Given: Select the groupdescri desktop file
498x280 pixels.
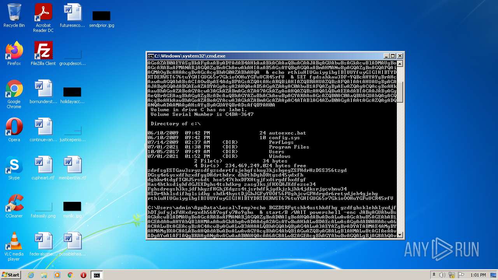Looking at the screenshot, I should (72, 56).
